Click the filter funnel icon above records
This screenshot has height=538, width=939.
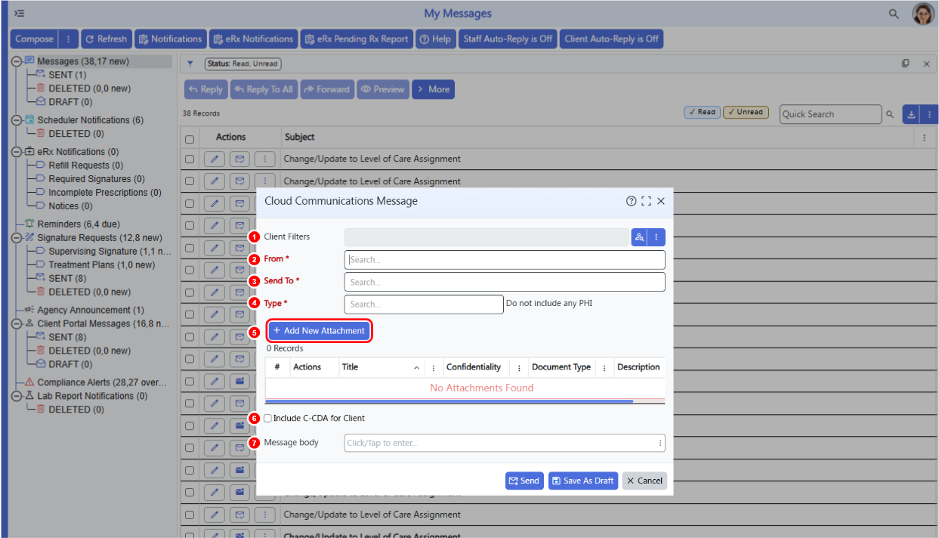click(x=190, y=64)
